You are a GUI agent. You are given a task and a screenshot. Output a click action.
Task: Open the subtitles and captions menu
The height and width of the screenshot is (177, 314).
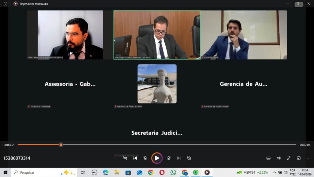pyautogui.click(x=268, y=158)
